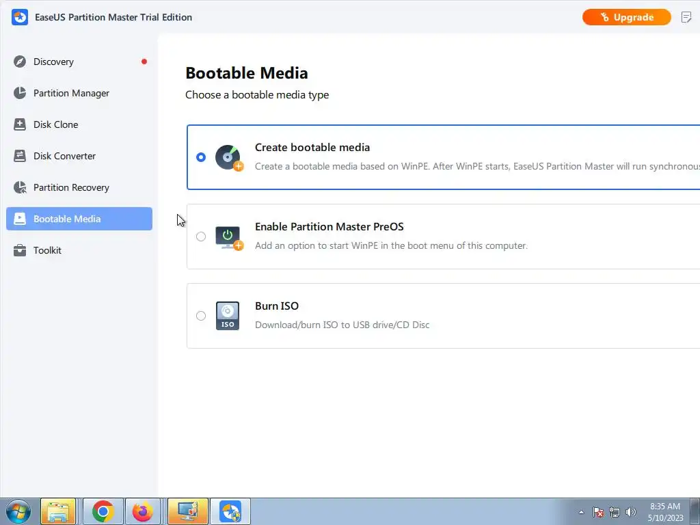
Task: Click the Burn ISO disc icon
Action: pyautogui.click(x=228, y=316)
